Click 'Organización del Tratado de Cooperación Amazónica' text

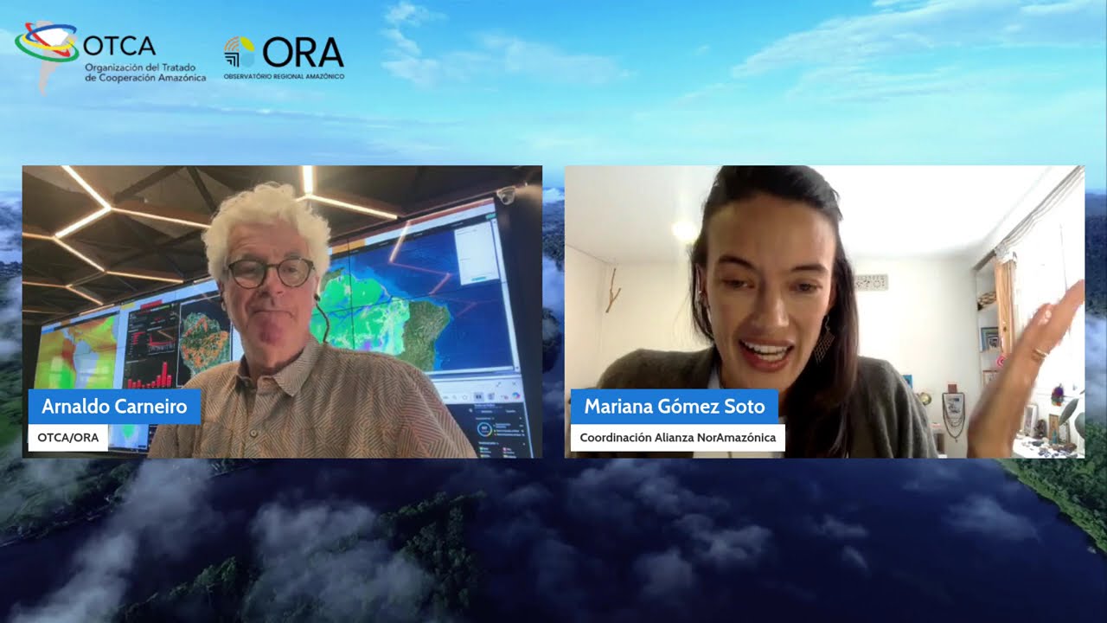145,73
